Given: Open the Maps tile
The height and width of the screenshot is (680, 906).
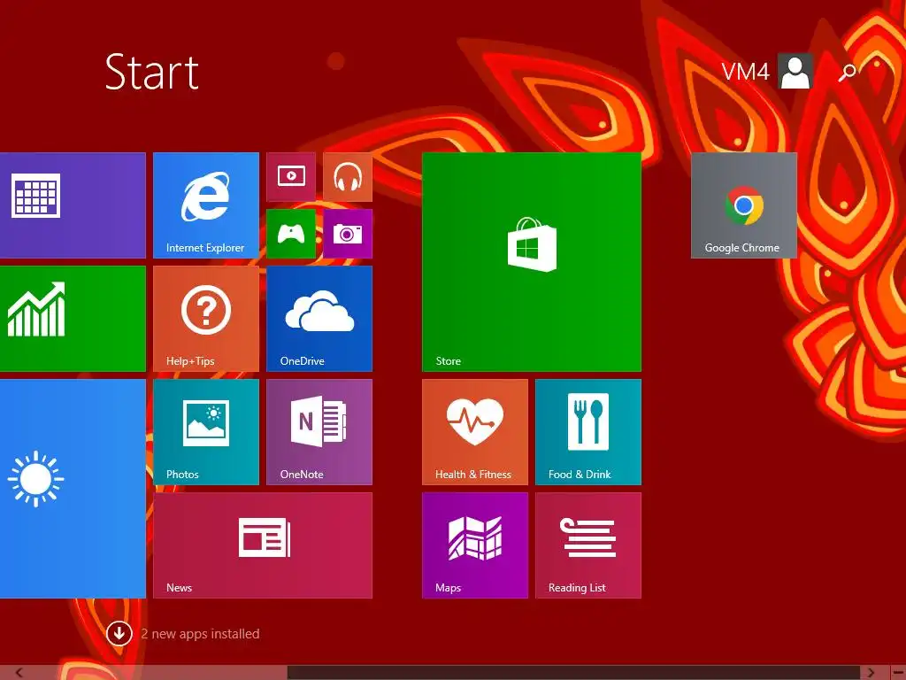Looking at the screenshot, I should (x=475, y=545).
